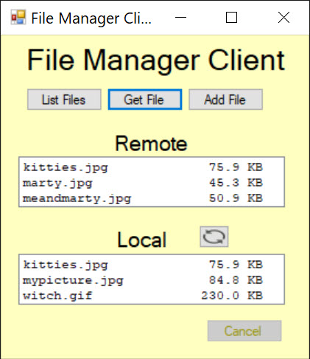
Task: Click the Add File button
Action: tap(225, 100)
